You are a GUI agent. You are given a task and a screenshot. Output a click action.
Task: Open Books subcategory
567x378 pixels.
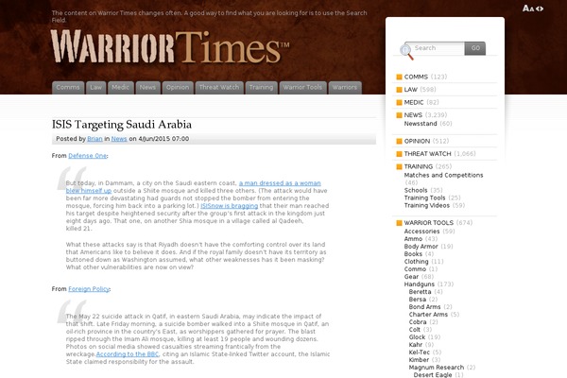click(413, 254)
